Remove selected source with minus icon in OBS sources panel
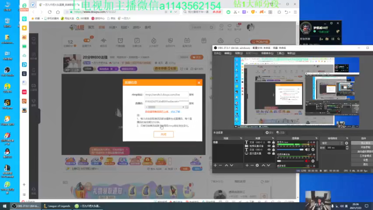Screen dimensions: 373x210 tap(252, 165)
